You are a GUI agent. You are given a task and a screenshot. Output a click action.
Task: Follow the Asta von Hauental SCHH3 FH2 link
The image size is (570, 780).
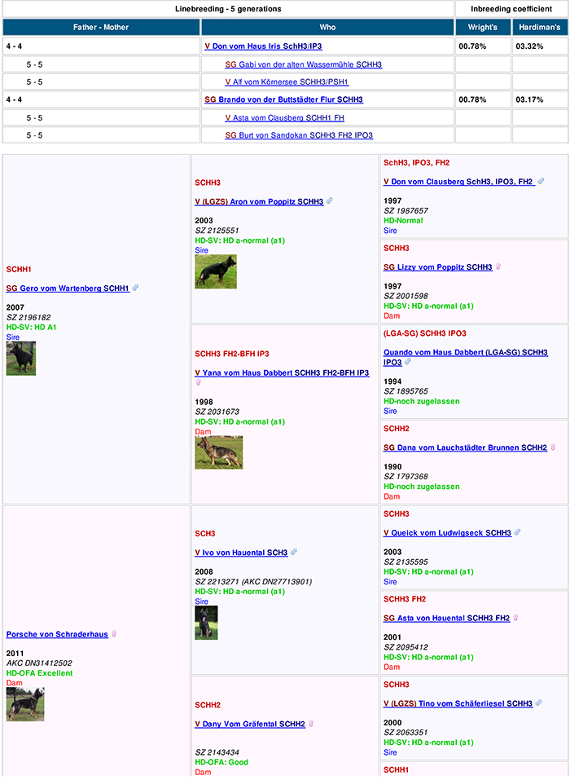(447, 618)
